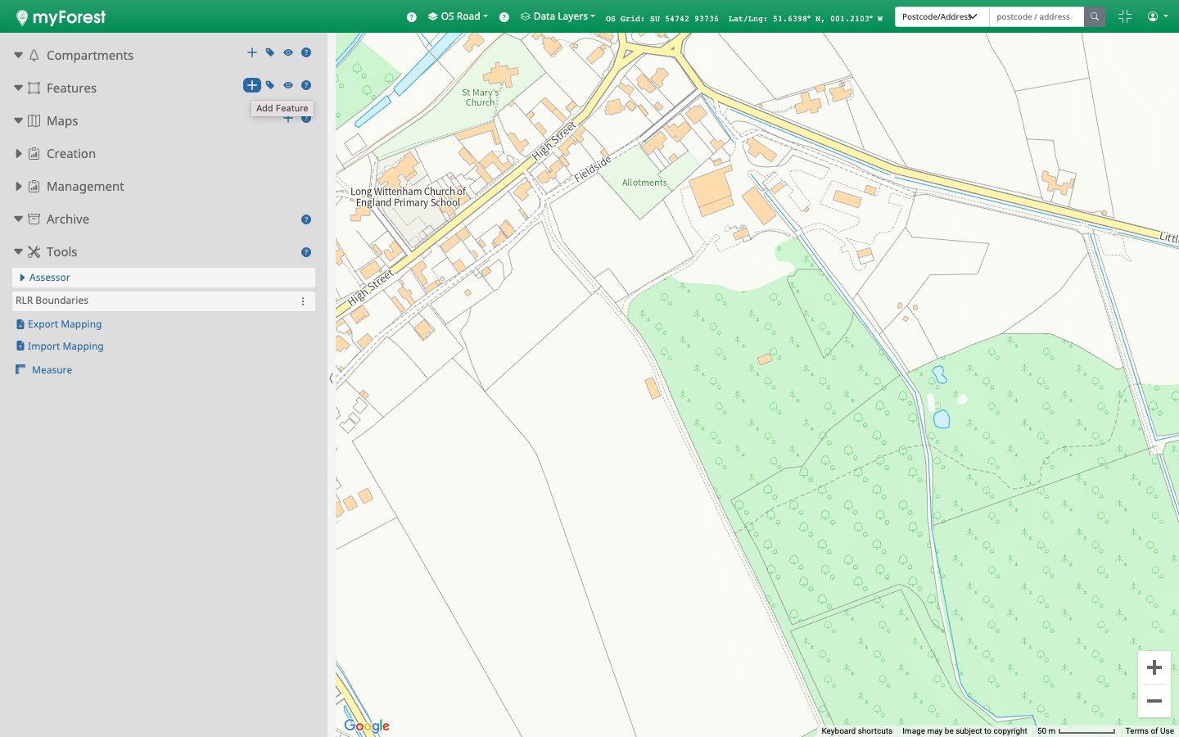Open the Tools help question icon
This screenshot has width=1179, height=737.
[x=306, y=252]
